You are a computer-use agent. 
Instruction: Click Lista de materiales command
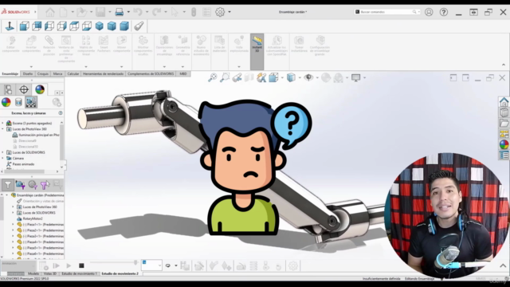(220, 44)
